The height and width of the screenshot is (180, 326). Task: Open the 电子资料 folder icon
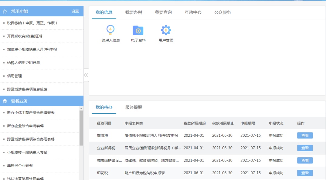[138, 31]
